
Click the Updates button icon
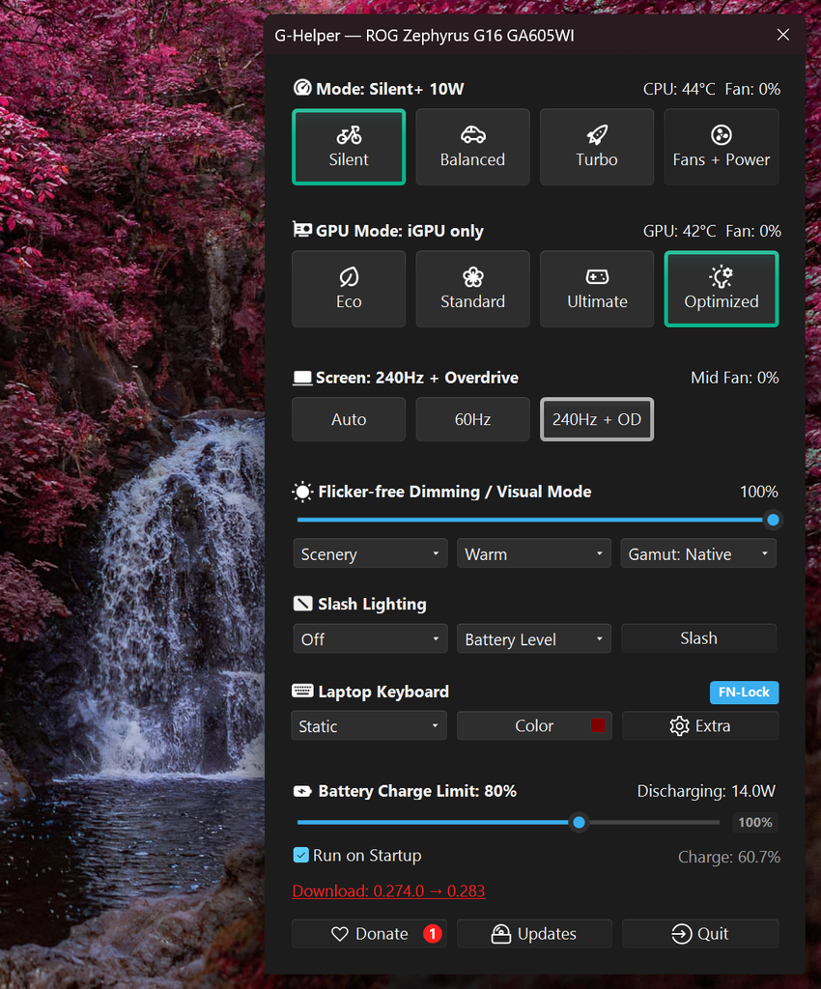point(500,934)
